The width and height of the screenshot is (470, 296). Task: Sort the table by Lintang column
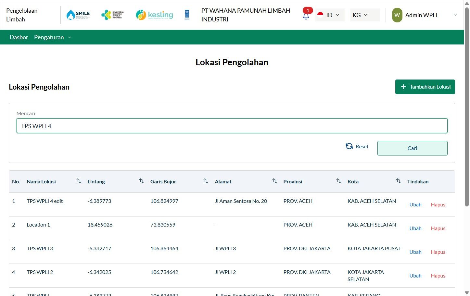click(141, 181)
